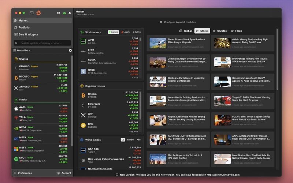Select XRP in Cryptocurrencies module

click(109, 115)
